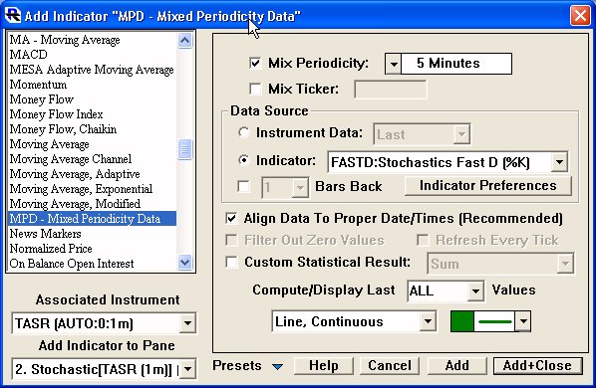
Task: Enable the Bars Back checkbox
Action: point(243,187)
